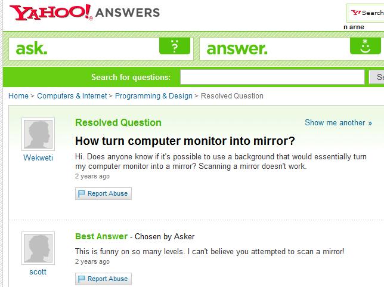Click the green question mark icon
This screenshot has height=287, width=384.
coord(174,48)
